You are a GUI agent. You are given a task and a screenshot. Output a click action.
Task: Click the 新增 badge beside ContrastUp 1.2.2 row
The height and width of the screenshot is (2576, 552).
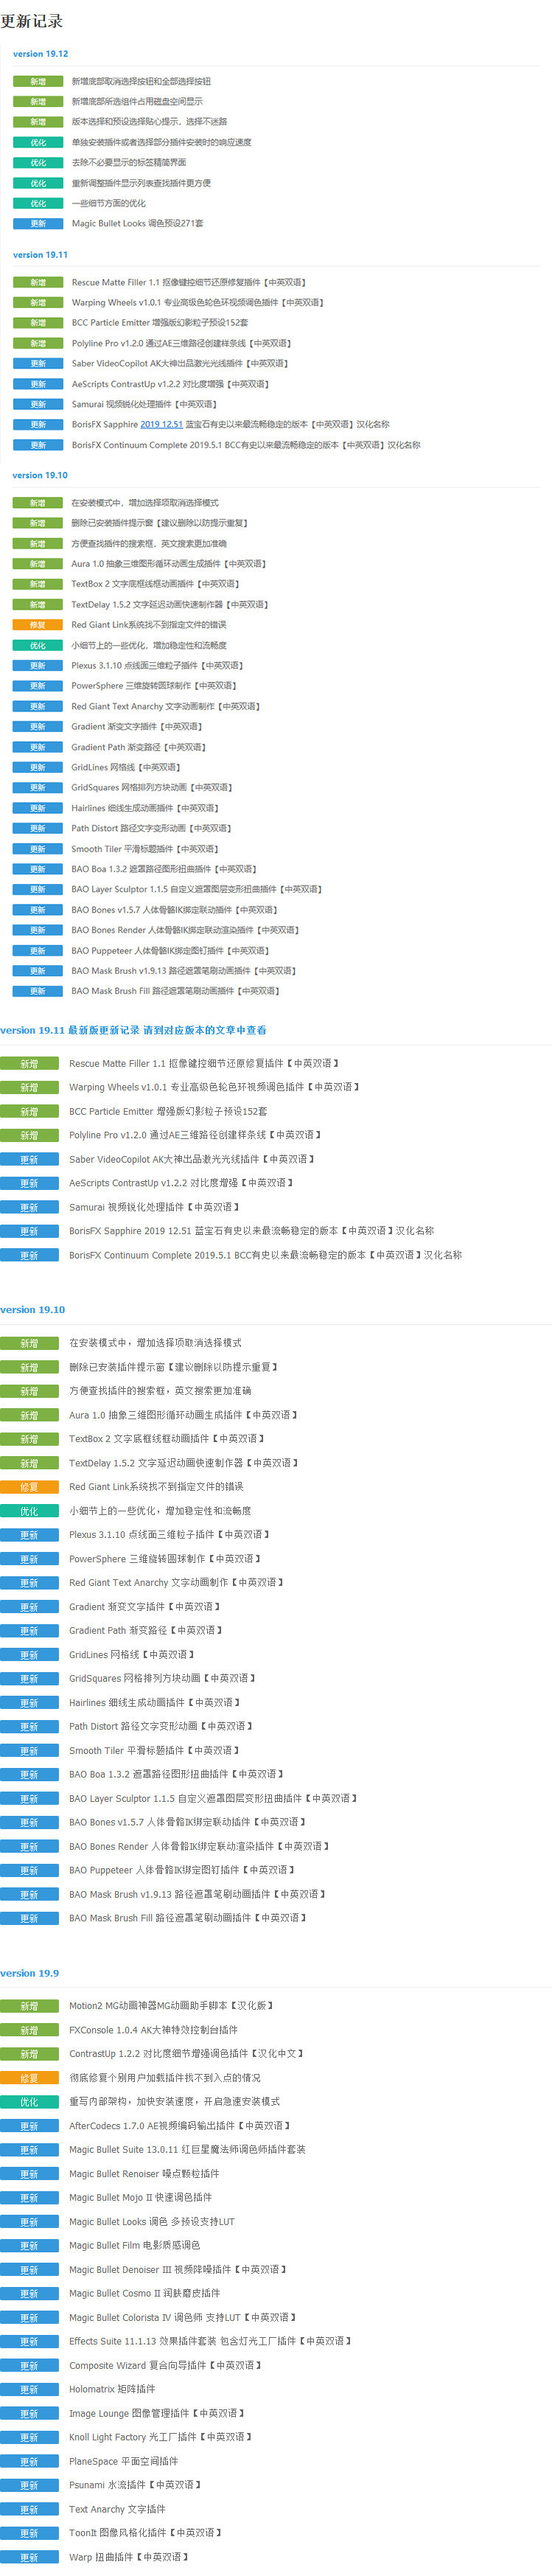click(29, 2054)
